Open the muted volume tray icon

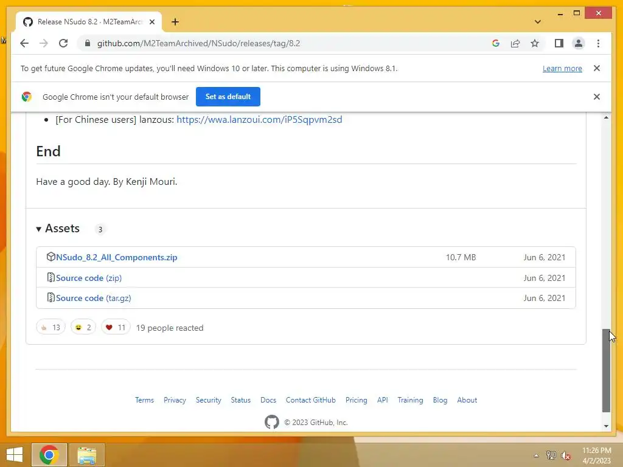[566, 455]
